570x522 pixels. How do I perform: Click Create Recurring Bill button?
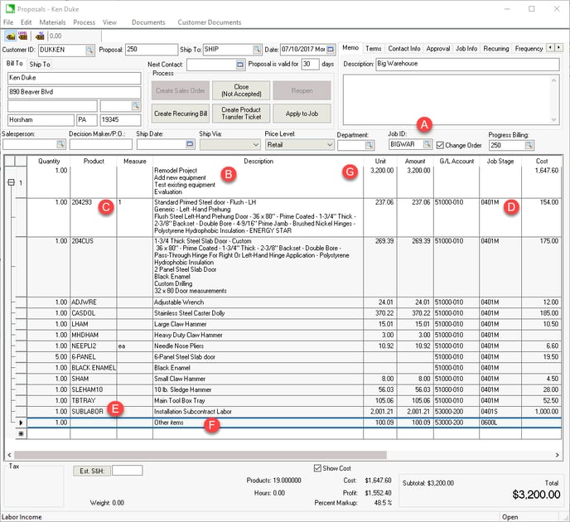181,114
